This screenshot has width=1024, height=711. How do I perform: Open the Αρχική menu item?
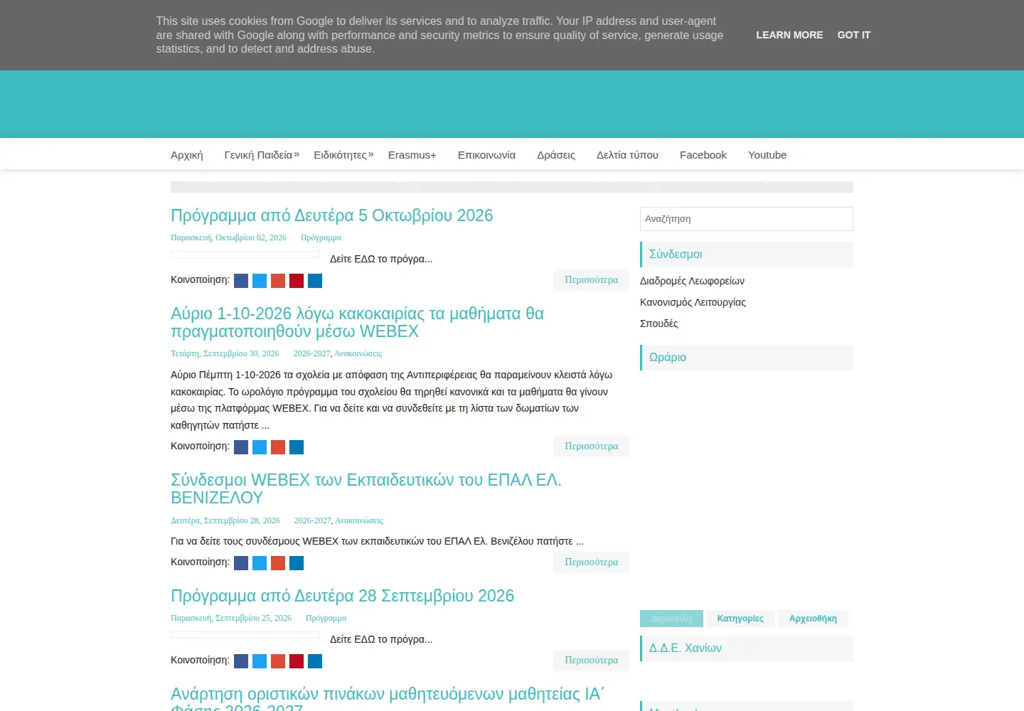coord(187,155)
